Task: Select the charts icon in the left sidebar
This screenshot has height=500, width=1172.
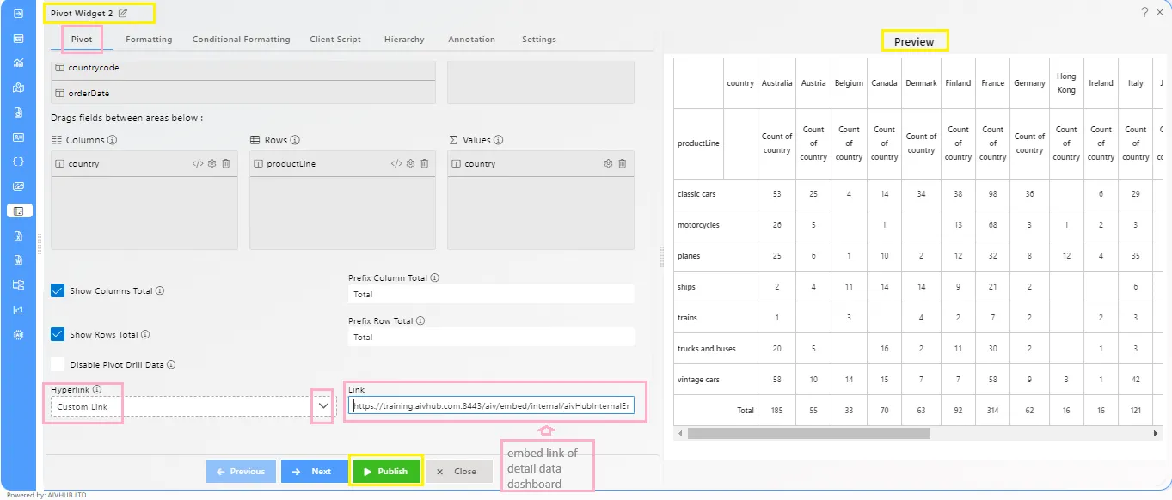Action: click(x=17, y=63)
